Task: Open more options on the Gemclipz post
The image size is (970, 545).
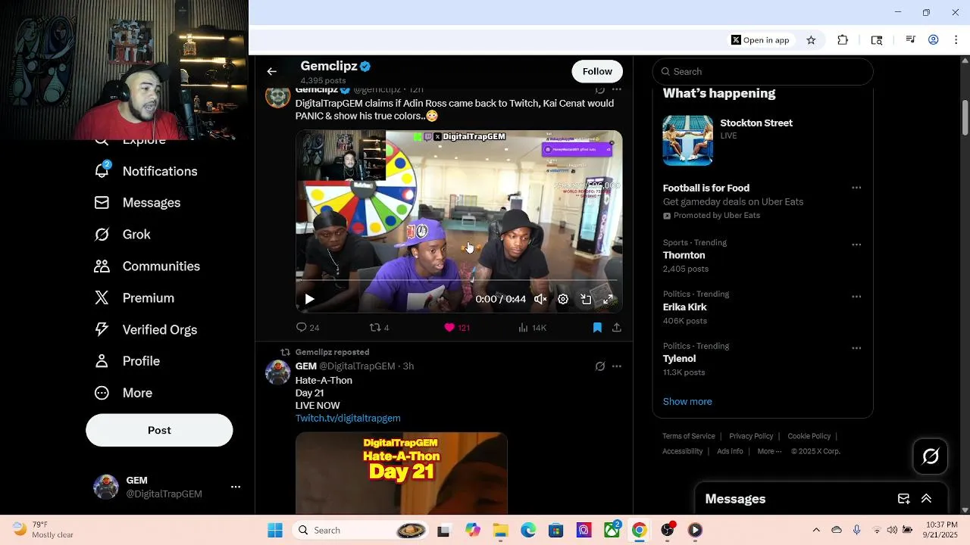Action: coord(617,89)
